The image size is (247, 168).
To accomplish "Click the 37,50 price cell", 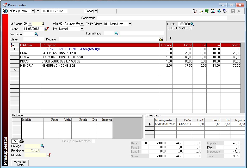I will tap(183, 66).
